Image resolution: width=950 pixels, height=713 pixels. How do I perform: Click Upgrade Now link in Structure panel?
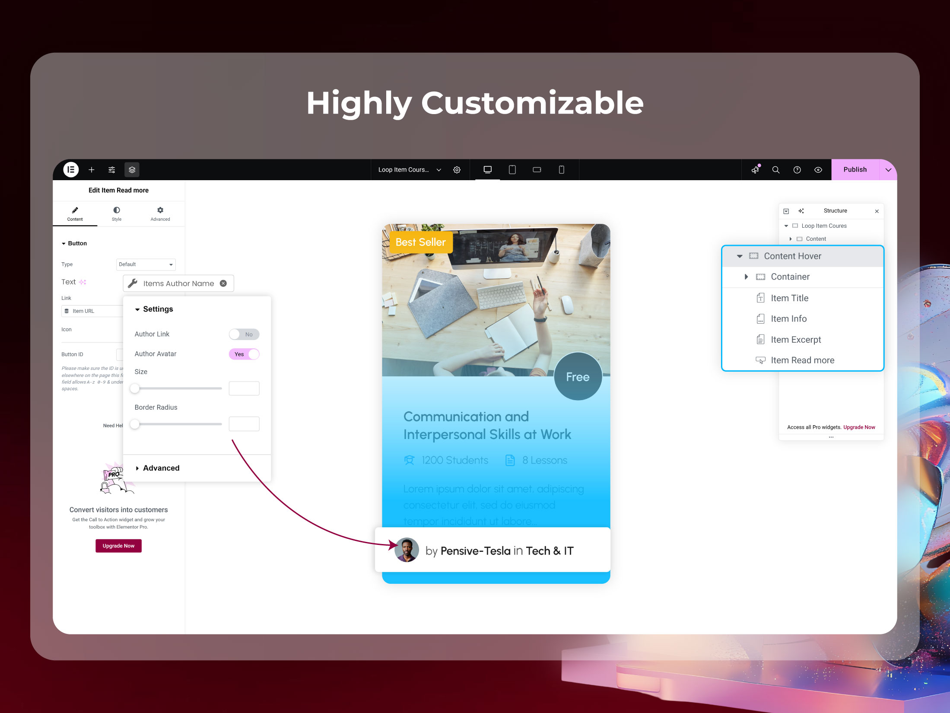pyautogui.click(x=859, y=427)
